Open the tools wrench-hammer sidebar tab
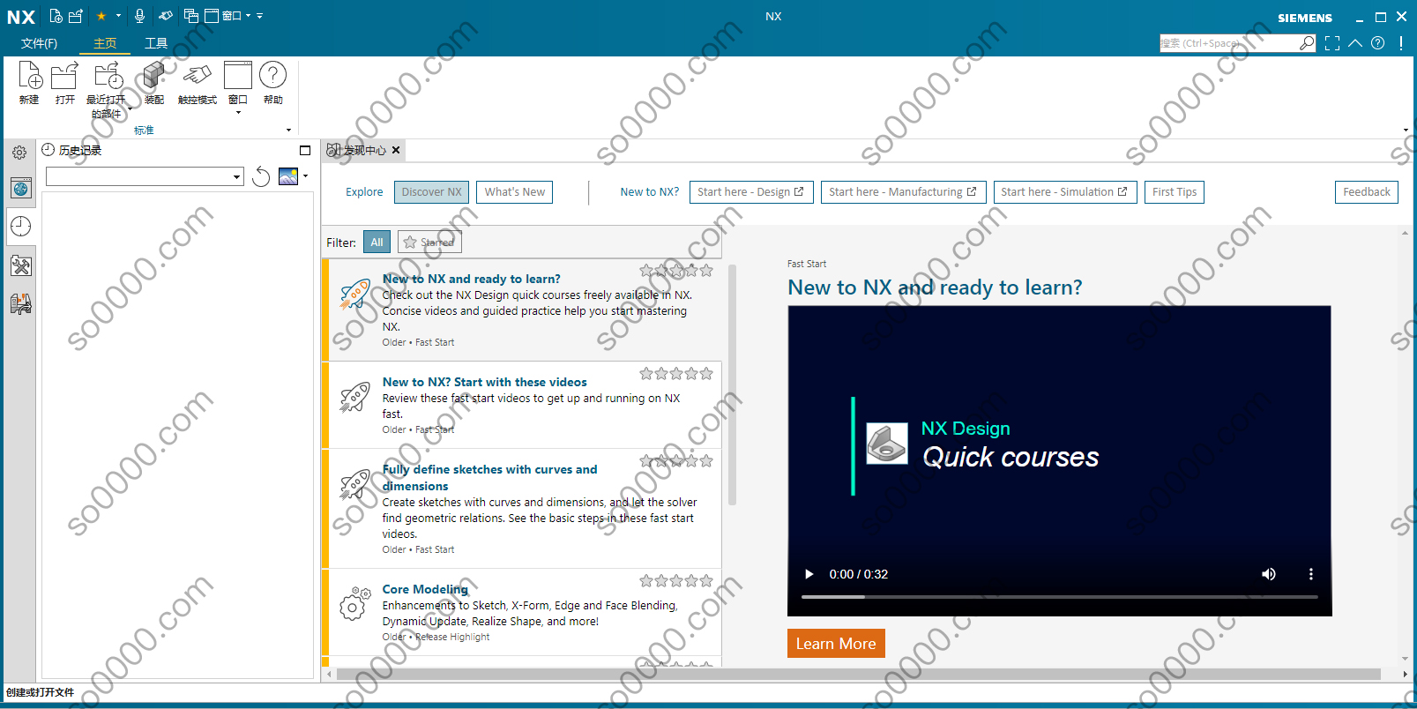The width and height of the screenshot is (1417, 709). pyautogui.click(x=20, y=265)
